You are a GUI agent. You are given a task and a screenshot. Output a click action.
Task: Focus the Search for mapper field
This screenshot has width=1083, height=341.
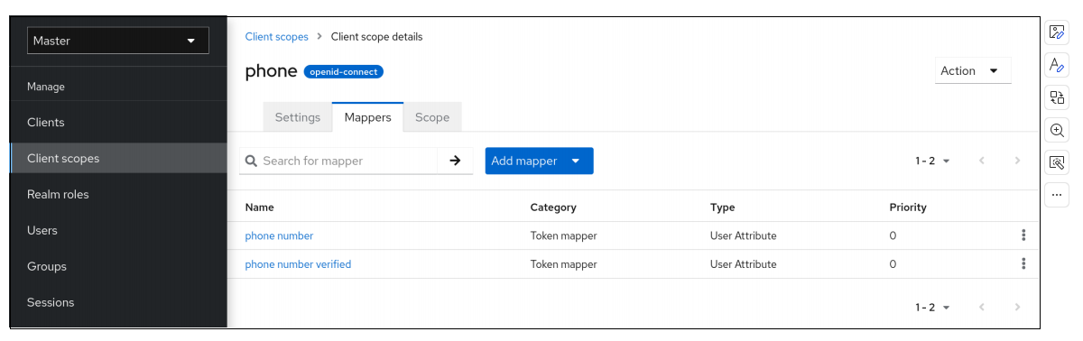pos(338,161)
